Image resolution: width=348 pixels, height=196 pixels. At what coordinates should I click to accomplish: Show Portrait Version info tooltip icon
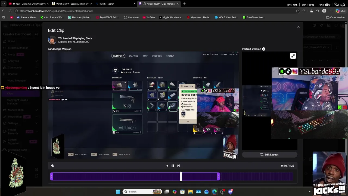tap(263, 49)
